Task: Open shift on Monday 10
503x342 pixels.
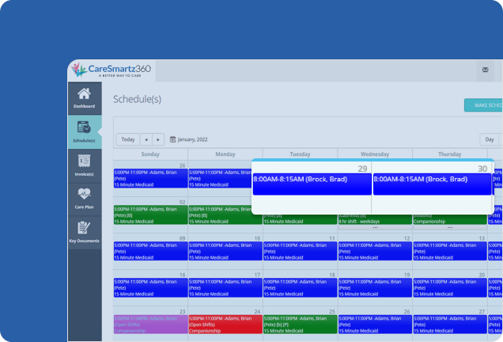Action: [x=225, y=251]
